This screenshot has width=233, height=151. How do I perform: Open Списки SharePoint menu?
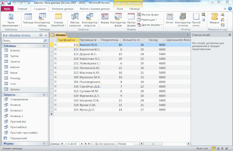[x=58, y=20]
